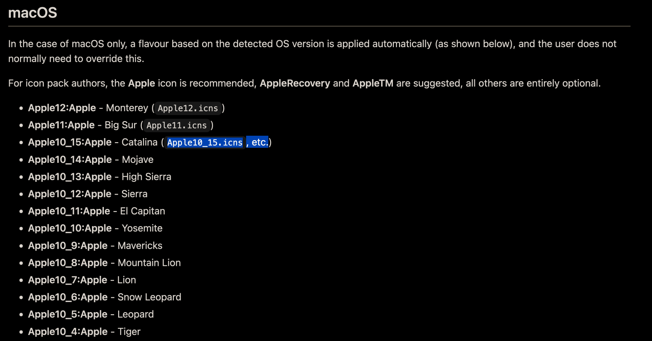Click the Apple10_11:Apple El Capitan entry
652x341 pixels.
[96, 211]
